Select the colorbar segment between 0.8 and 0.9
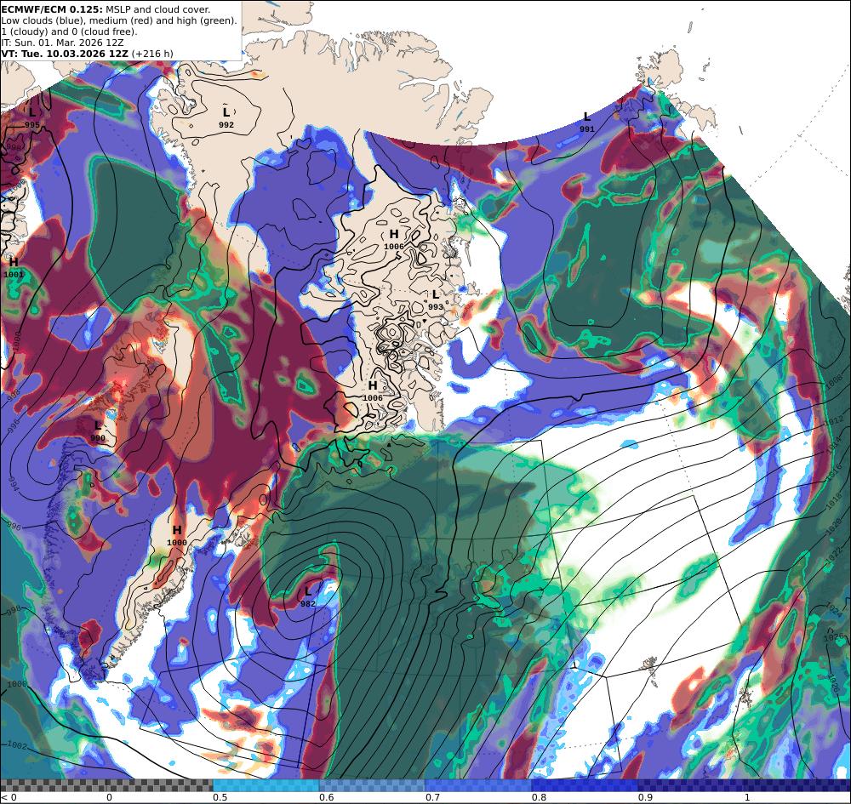Viewport: 851px width, 804px height. 585,785
